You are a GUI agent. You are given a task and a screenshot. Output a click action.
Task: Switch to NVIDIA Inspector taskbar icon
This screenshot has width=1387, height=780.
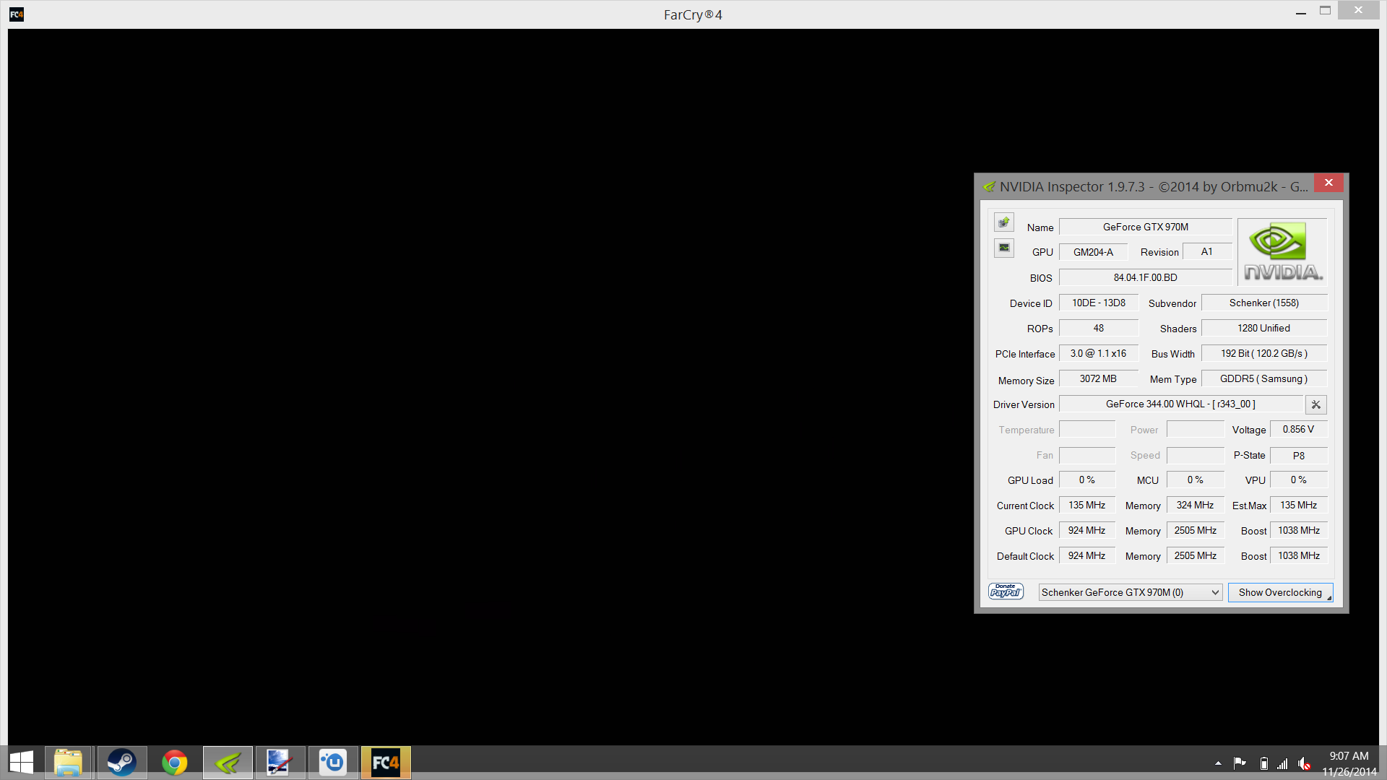point(228,763)
